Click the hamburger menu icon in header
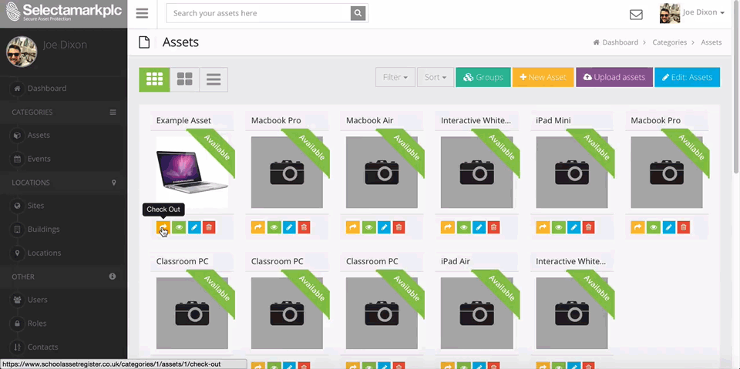740x369 pixels. [x=142, y=13]
